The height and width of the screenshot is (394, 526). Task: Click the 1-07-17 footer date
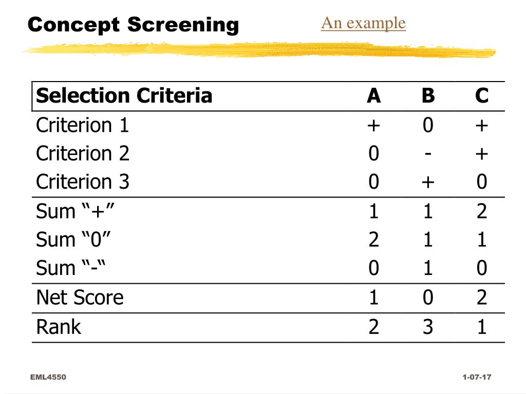(477, 377)
